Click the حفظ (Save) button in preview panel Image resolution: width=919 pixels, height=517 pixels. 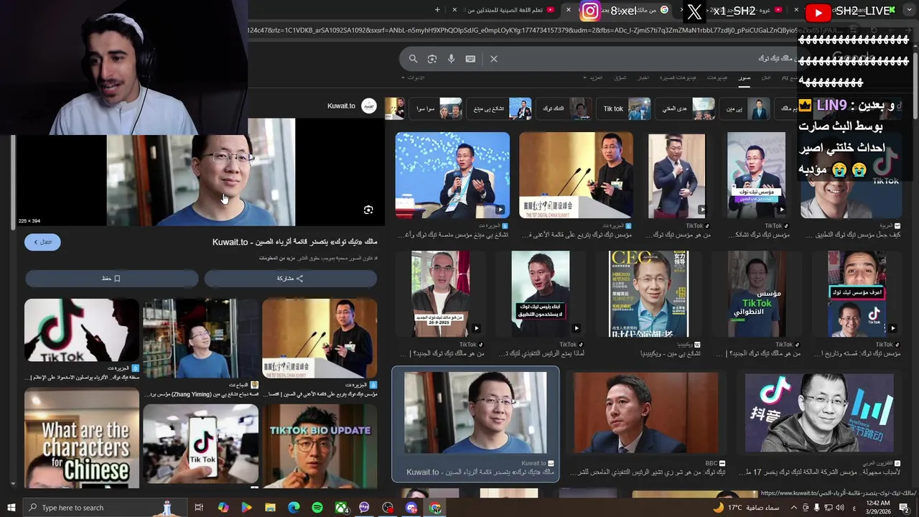pos(111,278)
